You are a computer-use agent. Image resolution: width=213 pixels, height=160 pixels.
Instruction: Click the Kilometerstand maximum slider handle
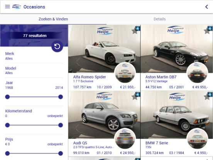pos(61,125)
